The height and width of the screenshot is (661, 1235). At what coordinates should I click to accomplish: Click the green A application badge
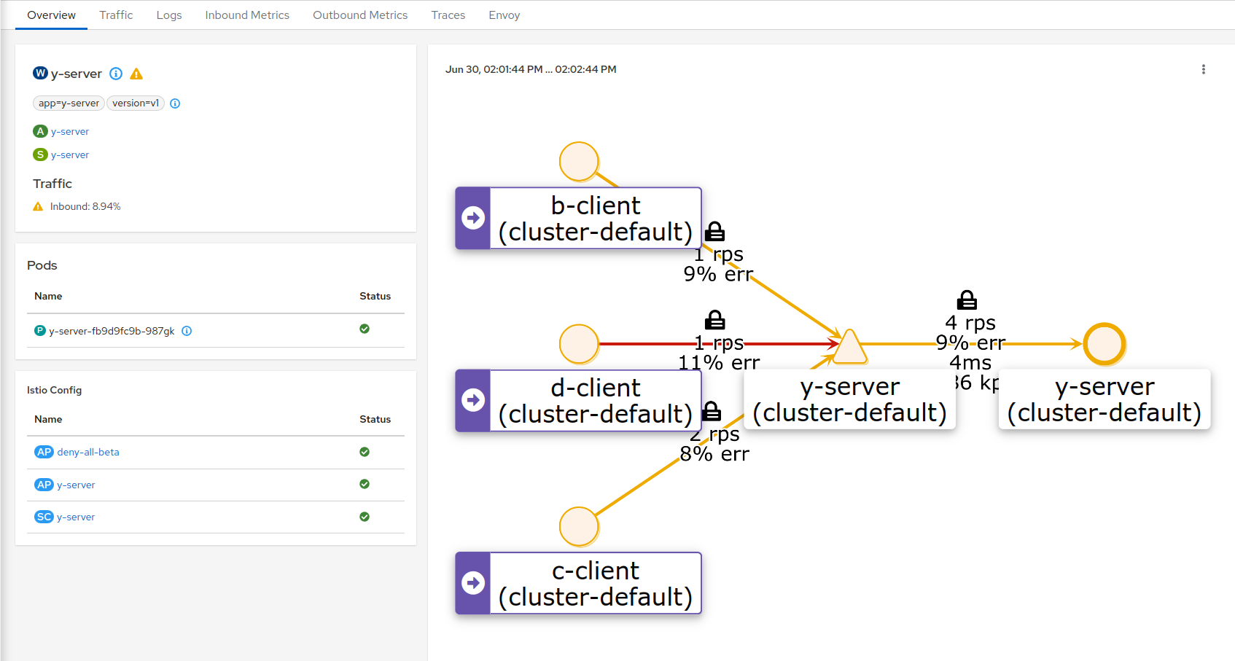pyautogui.click(x=40, y=131)
